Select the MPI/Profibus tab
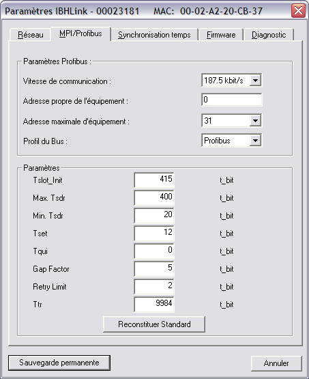 click(80, 33)
